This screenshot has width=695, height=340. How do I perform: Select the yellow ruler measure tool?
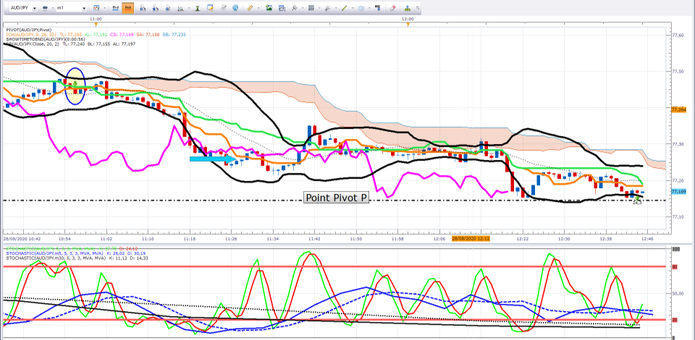[x=250, y=8]
